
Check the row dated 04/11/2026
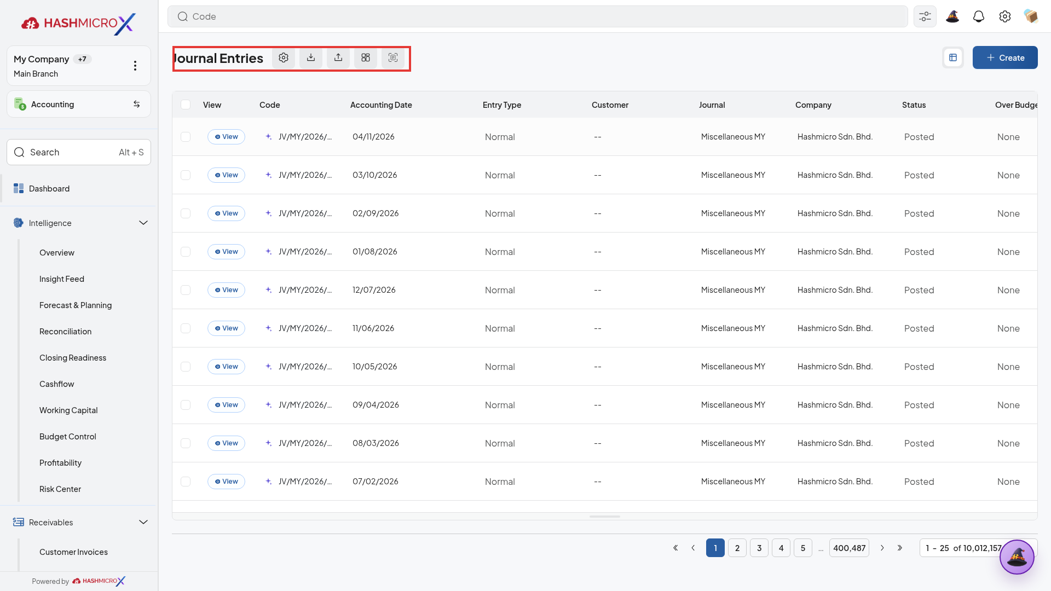(x=186, y=137)
